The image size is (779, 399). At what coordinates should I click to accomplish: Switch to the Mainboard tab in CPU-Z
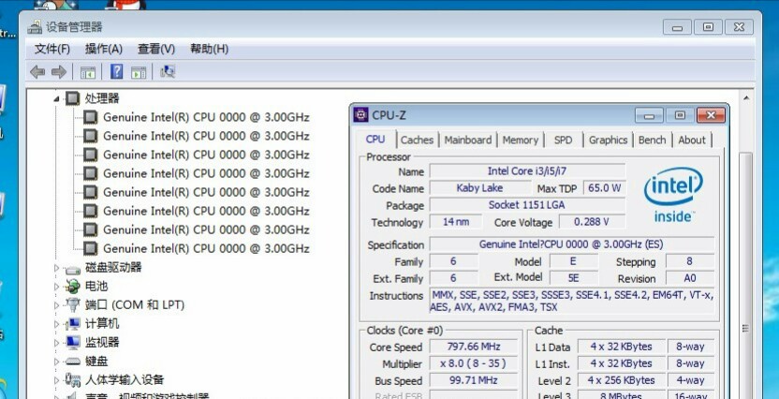468,140
